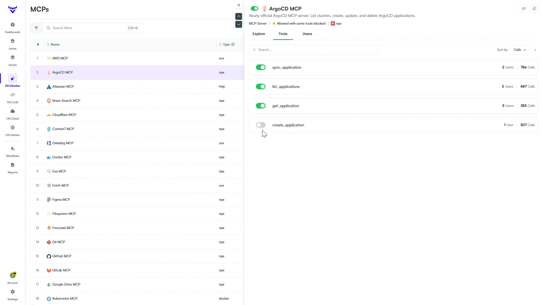The image size is (543, 305).
Task: Select the Tools tab
Action: [x=283, y=34]
